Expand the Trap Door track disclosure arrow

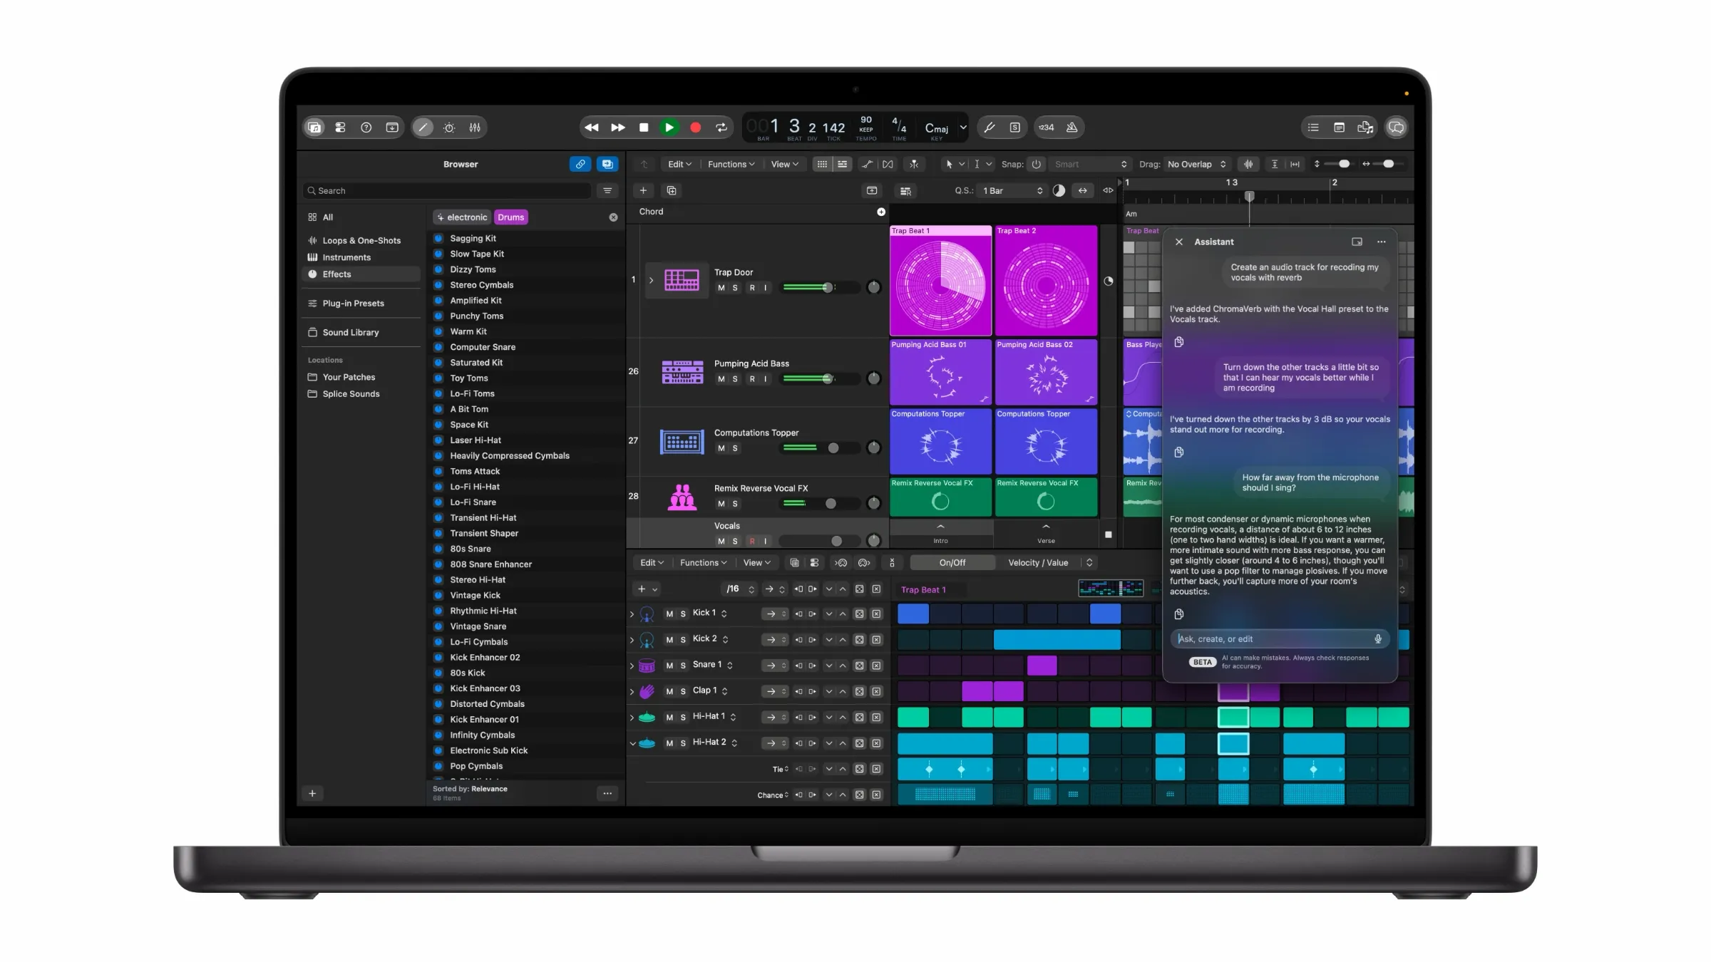(651, 280)
